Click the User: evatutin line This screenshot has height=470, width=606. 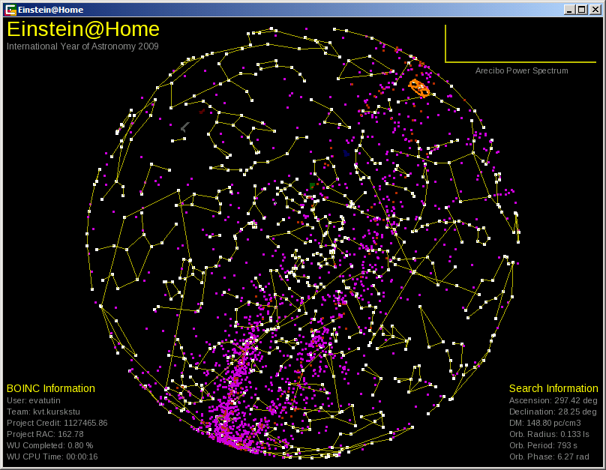(x=34, y=400)
